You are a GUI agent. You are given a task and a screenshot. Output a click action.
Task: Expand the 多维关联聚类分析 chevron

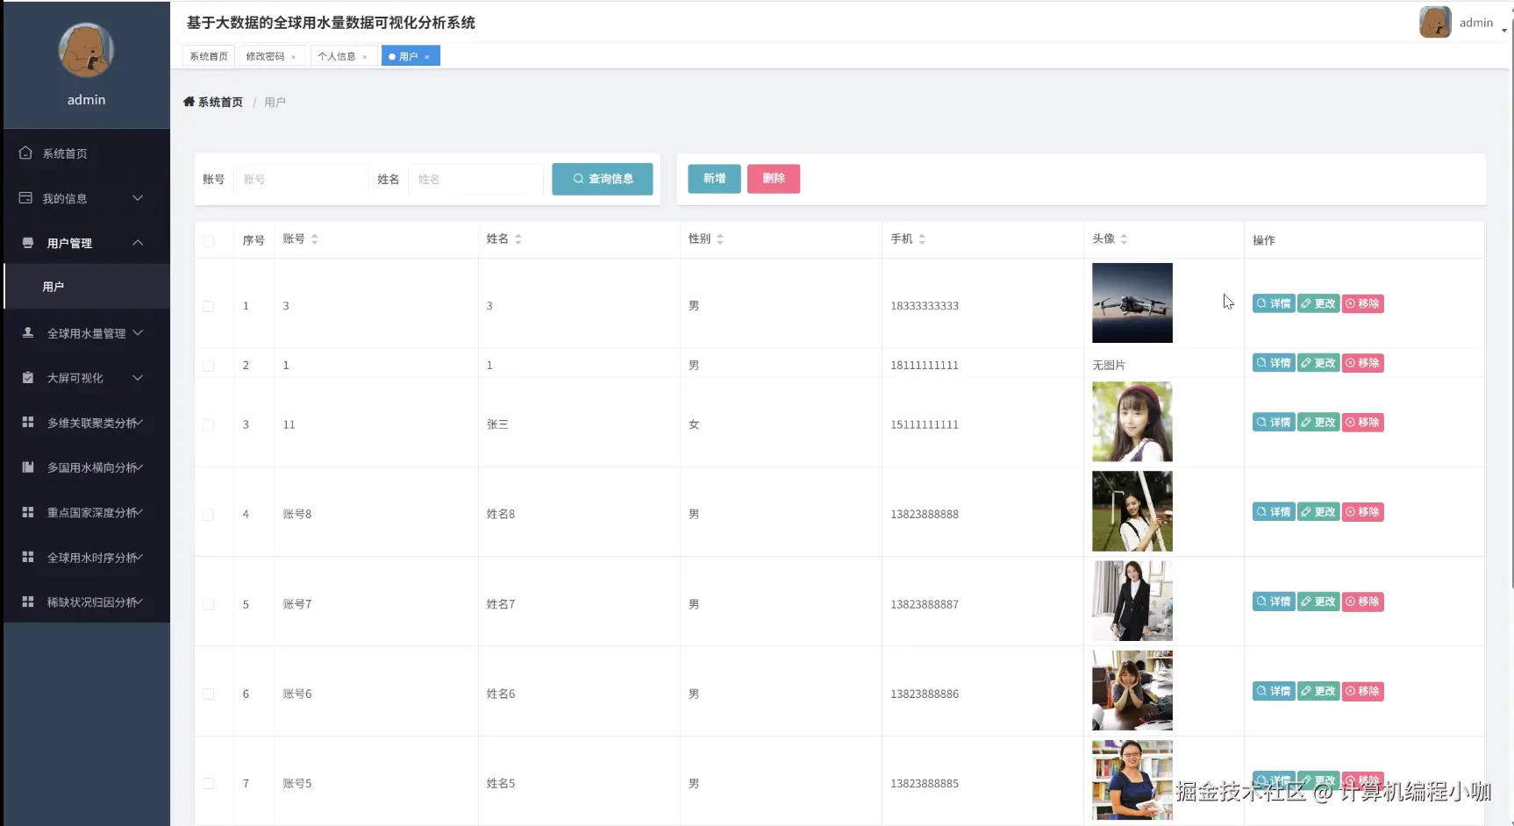pyautogui.click(x=139, y=423)
